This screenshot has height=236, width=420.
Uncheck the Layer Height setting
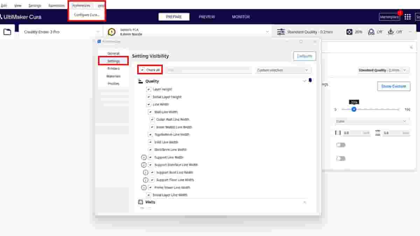click(x=148, y=89)
